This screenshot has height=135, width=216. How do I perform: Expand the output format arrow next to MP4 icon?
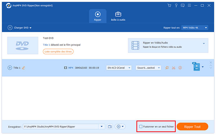click(x=203, y=67)
